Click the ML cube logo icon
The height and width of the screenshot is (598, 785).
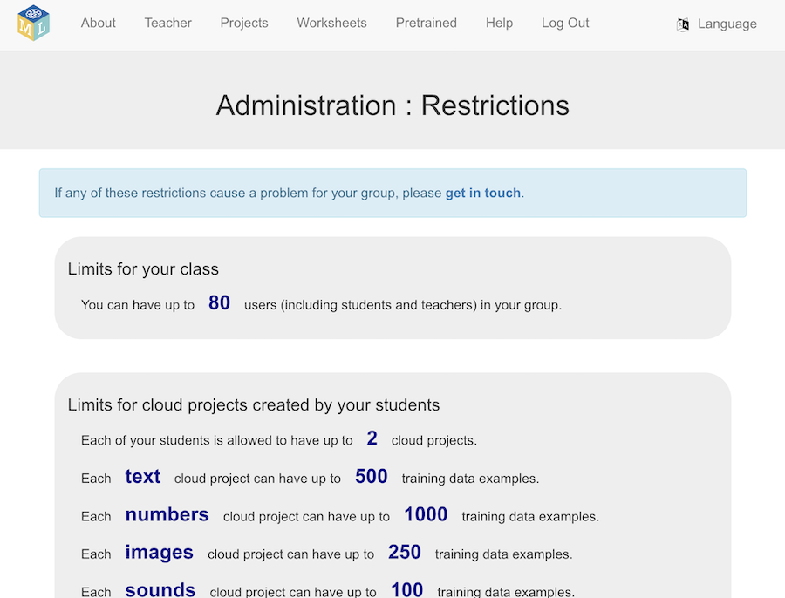click(x=33, y=23)
